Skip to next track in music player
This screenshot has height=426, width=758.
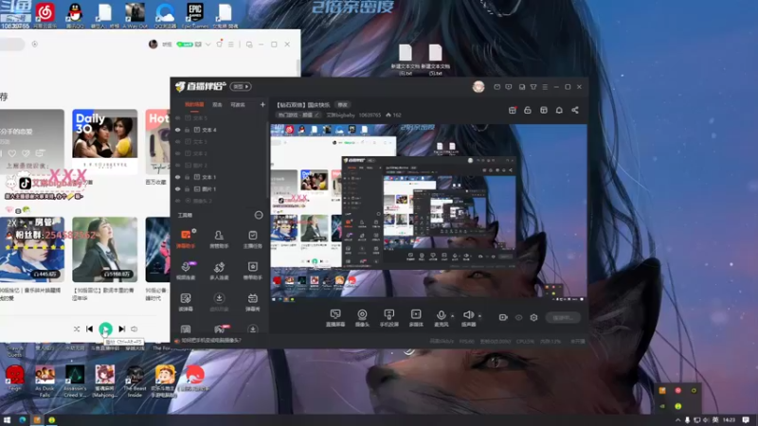[x=122, y=328]
